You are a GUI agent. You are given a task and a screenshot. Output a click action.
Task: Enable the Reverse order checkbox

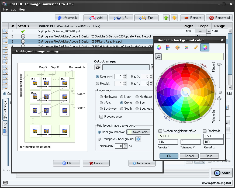click(101, 117)
